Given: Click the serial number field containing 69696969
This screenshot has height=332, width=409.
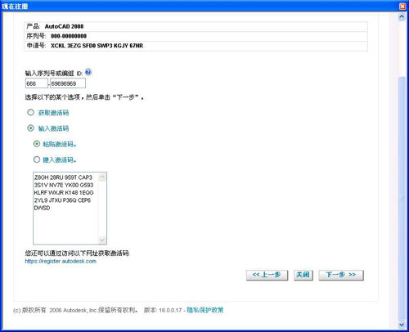Looking at the screenshot, I should 68,83.
